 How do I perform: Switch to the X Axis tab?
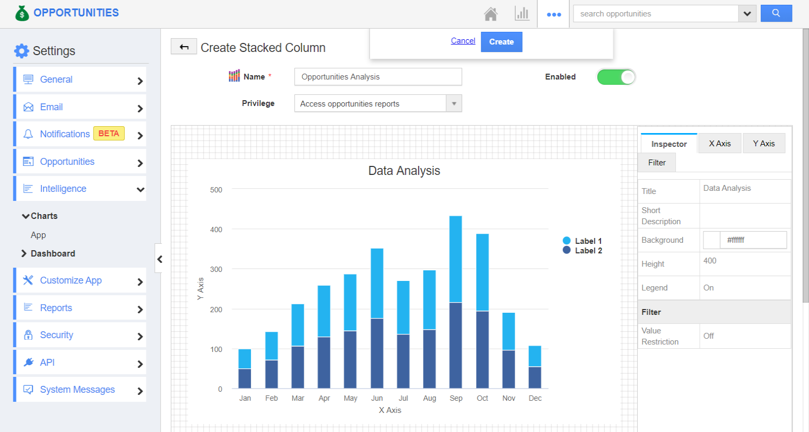click(x=719, y=143)
